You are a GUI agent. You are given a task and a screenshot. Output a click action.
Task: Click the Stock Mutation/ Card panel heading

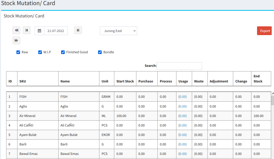coord(24,16)
